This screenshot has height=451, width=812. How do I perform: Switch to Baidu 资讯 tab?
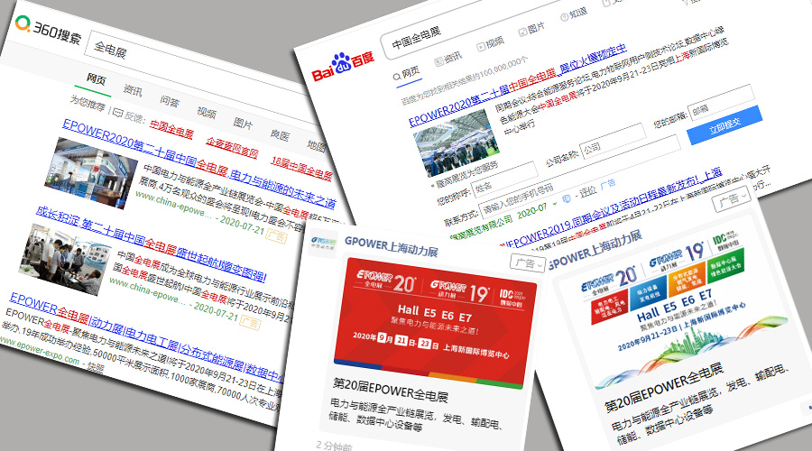pos(448,58)
